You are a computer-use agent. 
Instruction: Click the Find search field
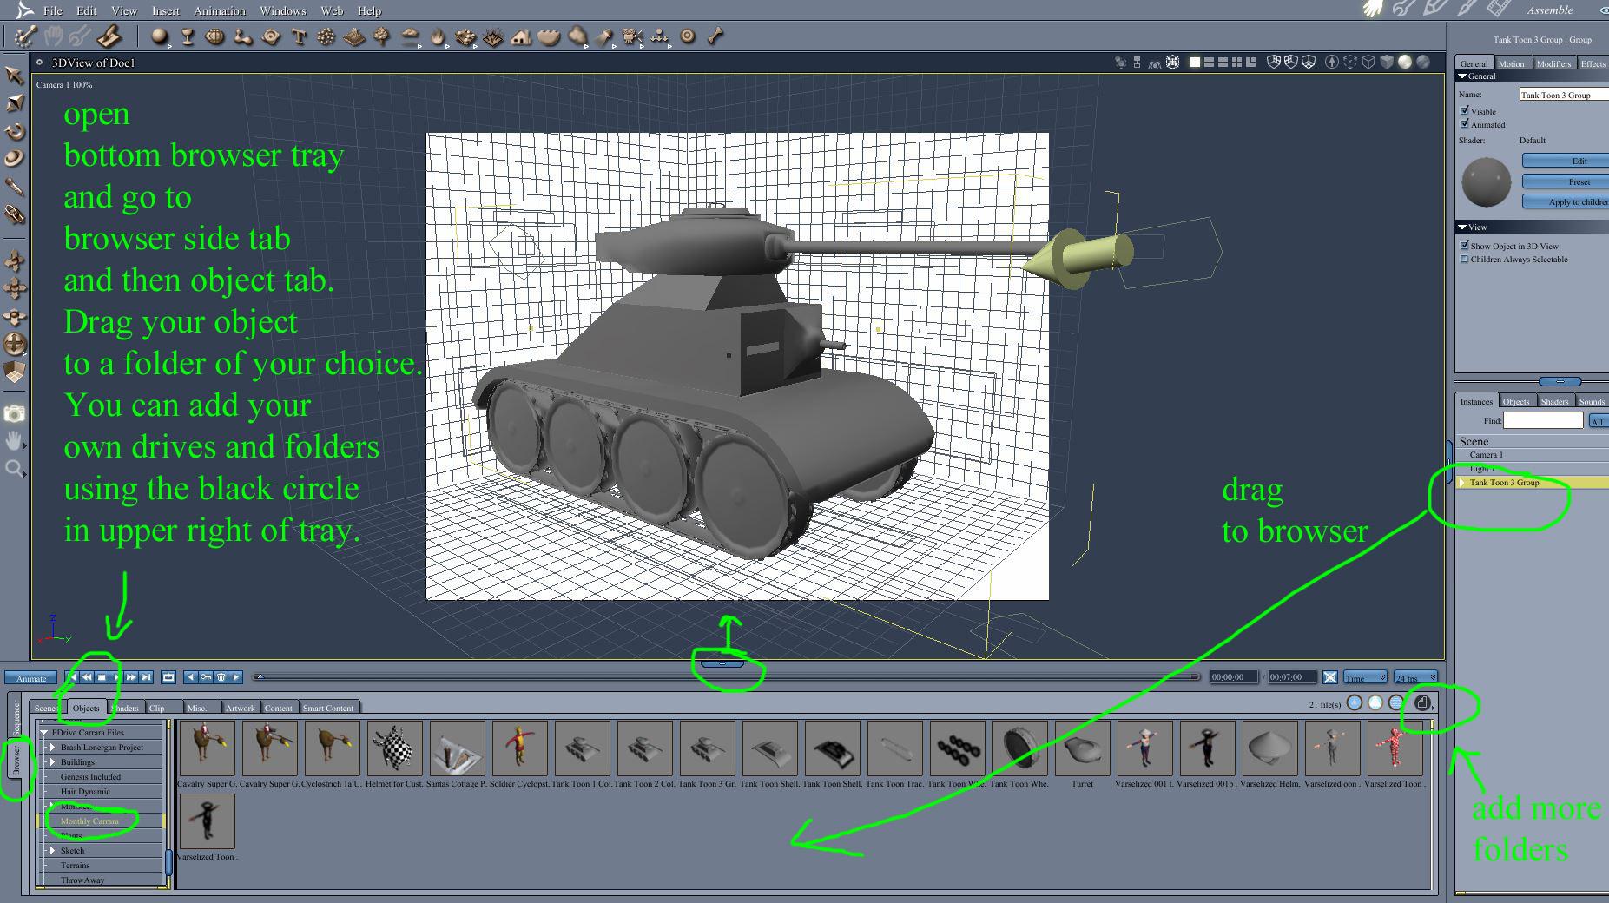pos(1543,420)
